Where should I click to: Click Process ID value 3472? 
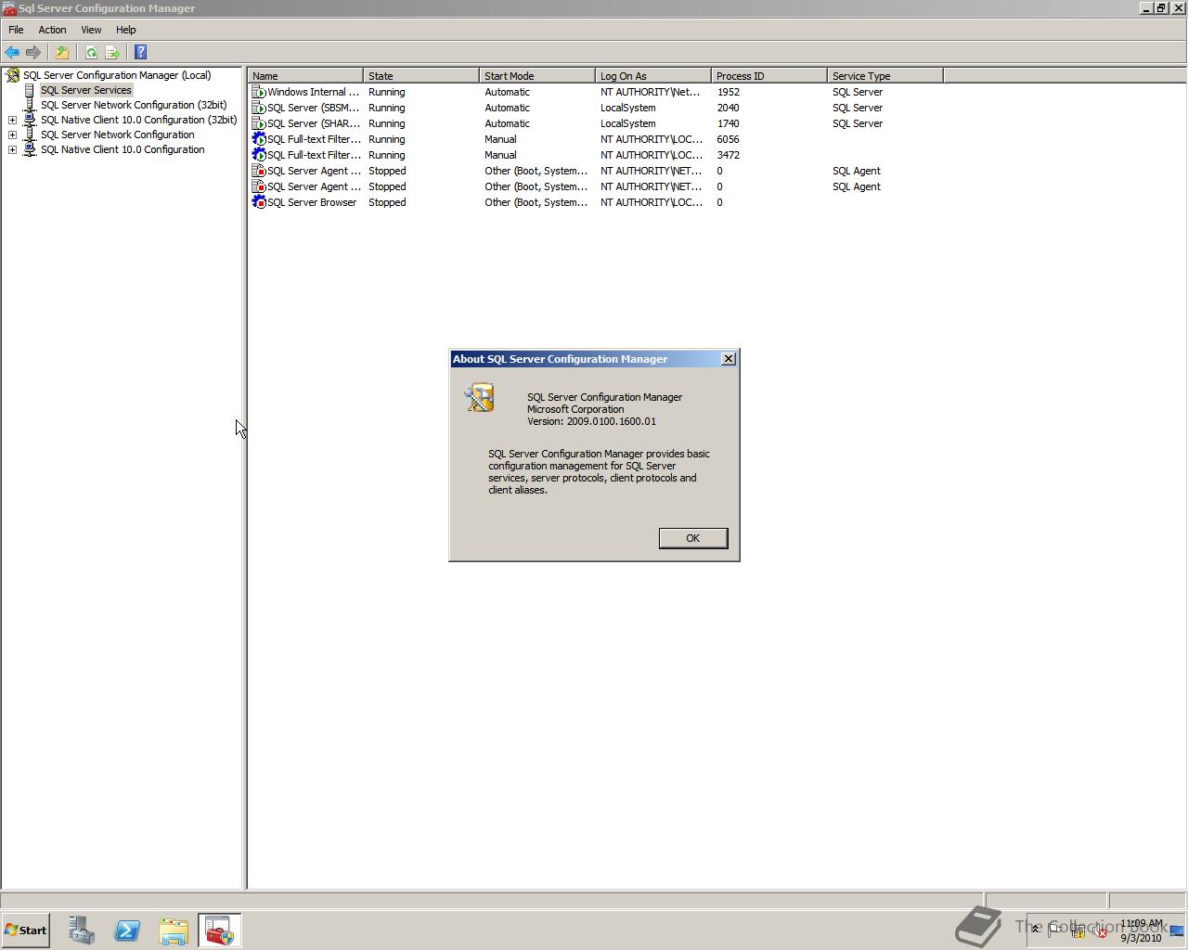[728, 155]
